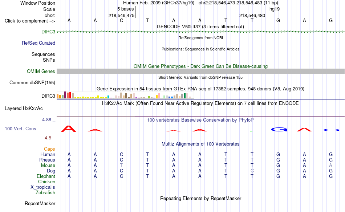The image size is (345, 212).
Task: Select the 'Rhesus' alignment row label
Action: click(x=47, y=160)
